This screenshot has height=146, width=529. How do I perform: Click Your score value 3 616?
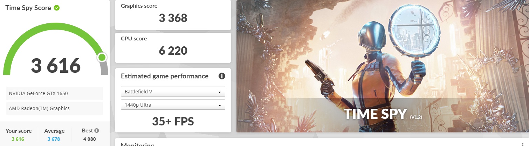[19, 139]
